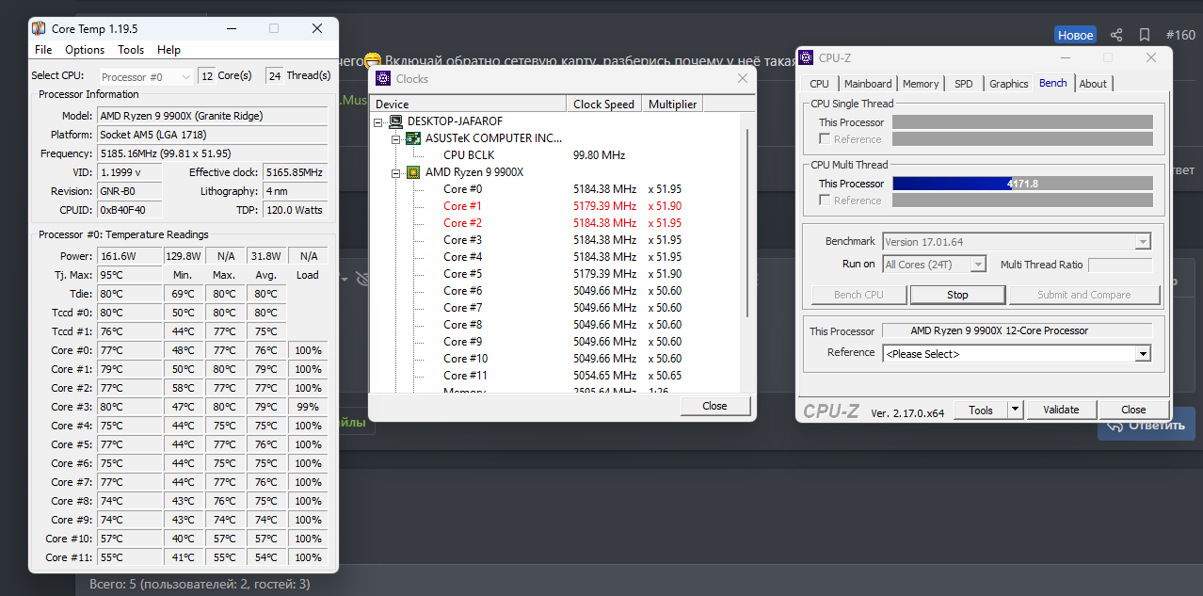Select the Bench tab in CPU-Z

[1053, 83]
